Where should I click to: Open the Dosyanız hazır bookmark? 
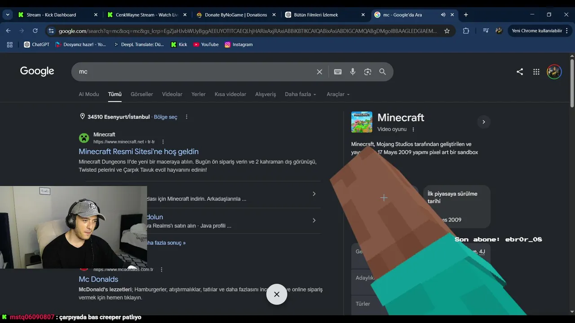(x=80, y=44)
